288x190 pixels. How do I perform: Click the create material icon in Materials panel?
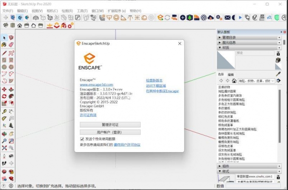278,60
